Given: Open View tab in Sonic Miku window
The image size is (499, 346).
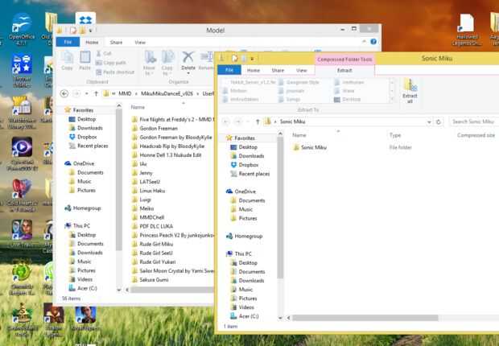Looking at the screenshot, I should pos(301,70).
